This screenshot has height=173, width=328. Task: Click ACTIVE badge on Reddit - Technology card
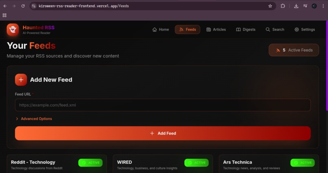90,163
